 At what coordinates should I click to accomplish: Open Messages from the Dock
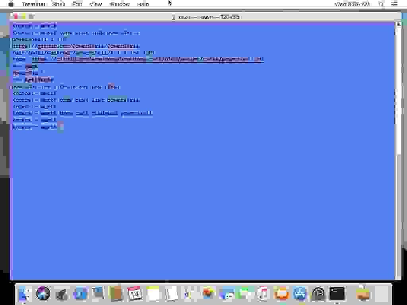227,294
